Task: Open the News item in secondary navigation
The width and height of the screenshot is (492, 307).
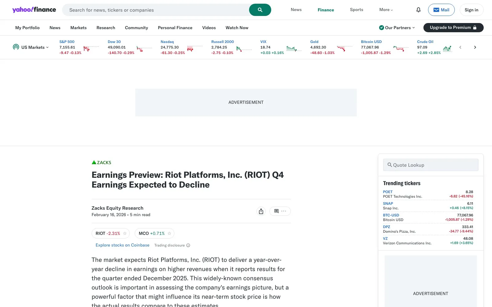Action: coord(55,28)
